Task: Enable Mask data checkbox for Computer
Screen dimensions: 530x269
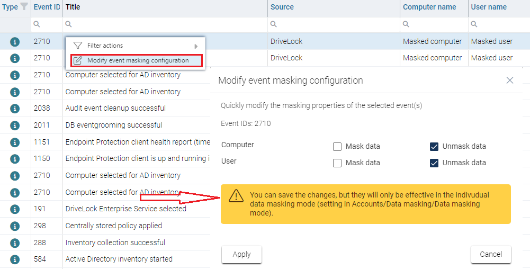Action: [337, 147]
